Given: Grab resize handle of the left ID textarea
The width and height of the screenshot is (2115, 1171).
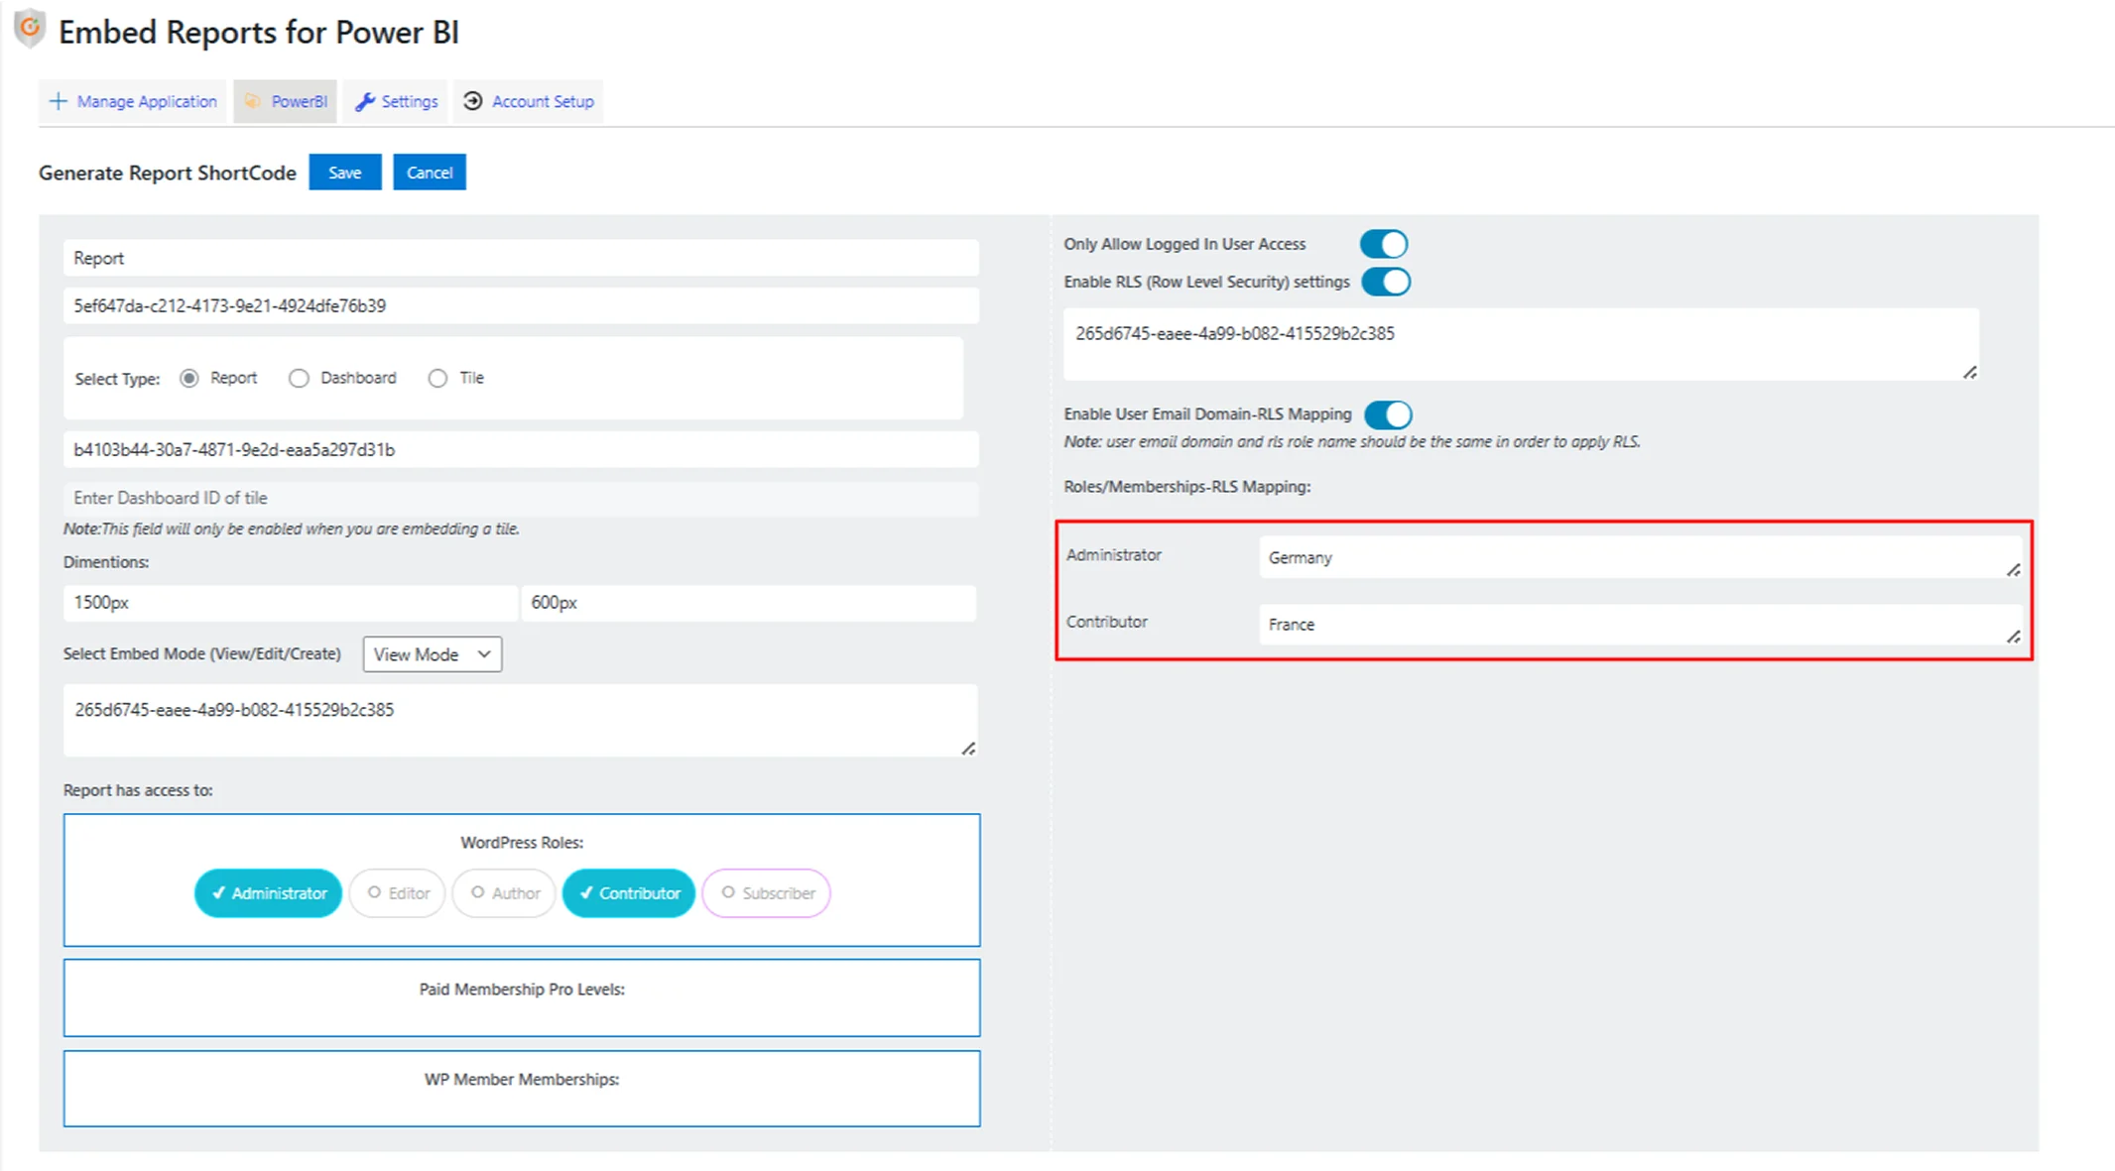Looking at the screenshot, I should [969, 749].
